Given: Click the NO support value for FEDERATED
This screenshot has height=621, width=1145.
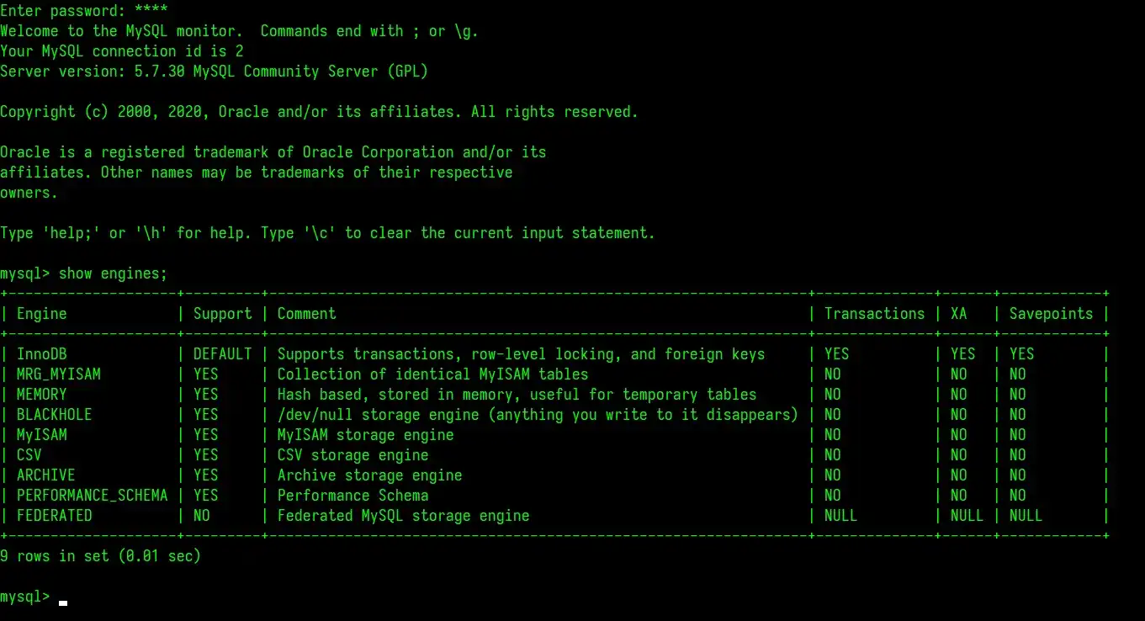Looking at the screenshot, I should (201, 516).
